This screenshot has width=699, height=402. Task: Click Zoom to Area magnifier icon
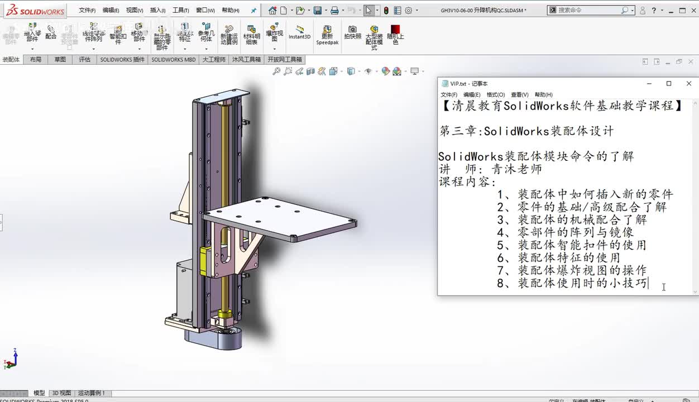(288, 71)
